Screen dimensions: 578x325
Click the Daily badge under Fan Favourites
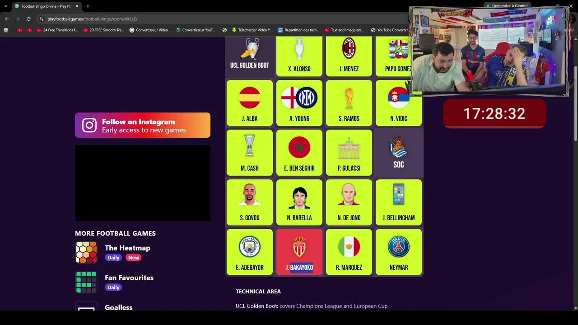click(x=113, y=288)
